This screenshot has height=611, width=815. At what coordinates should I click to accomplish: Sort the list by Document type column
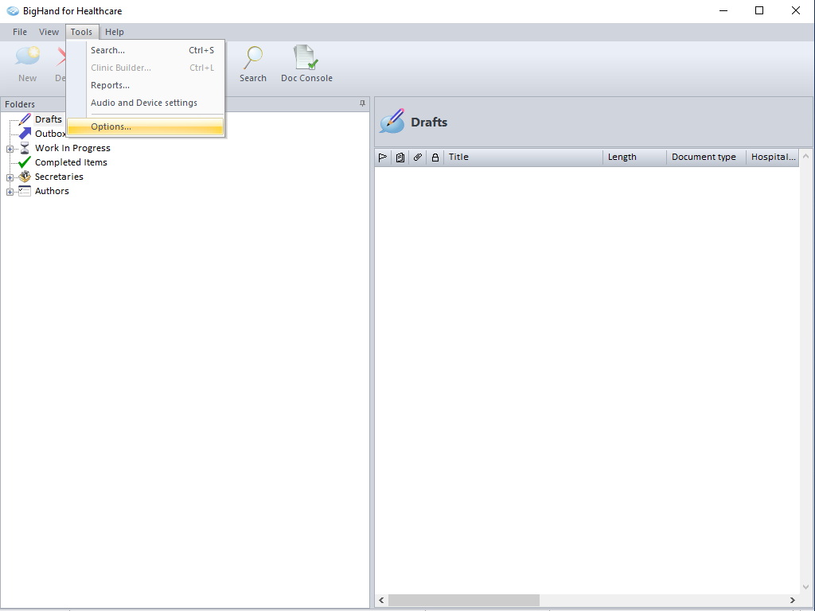click(707, 158)
